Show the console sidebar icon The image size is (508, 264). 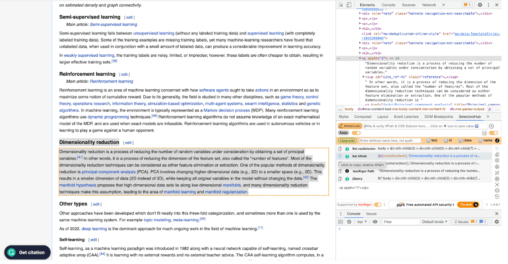341,222
